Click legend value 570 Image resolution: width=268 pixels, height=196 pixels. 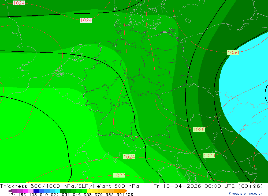99,195
